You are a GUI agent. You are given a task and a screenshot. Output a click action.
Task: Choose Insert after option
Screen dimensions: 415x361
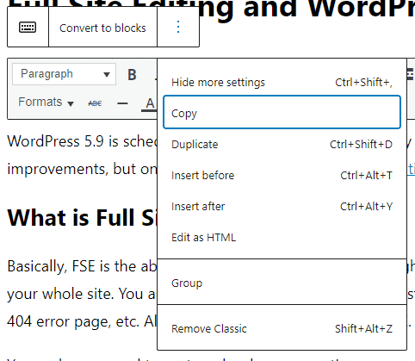(x=282, y=207)
